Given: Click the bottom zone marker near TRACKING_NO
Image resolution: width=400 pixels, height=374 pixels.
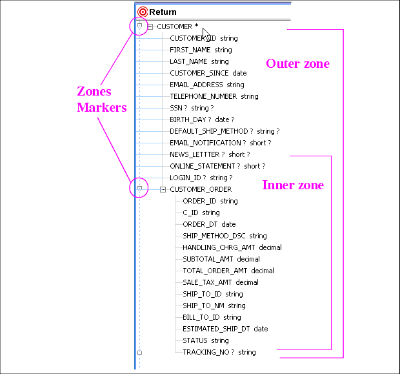Looking at the screenshot, I should (x=139, y=352).
